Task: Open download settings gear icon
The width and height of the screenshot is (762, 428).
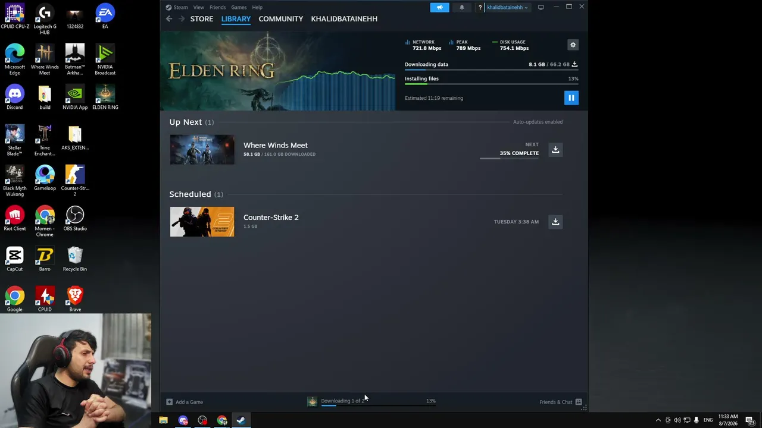Action: (573, 45)
